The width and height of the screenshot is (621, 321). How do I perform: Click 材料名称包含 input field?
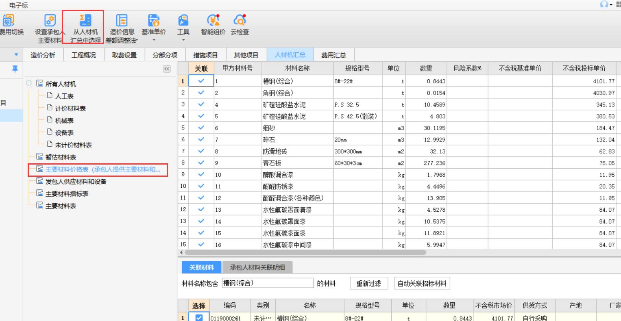point(268,283)
